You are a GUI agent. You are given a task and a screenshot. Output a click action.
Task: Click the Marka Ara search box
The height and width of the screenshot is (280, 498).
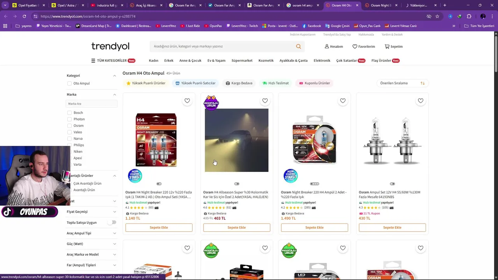tap(91, 104)
